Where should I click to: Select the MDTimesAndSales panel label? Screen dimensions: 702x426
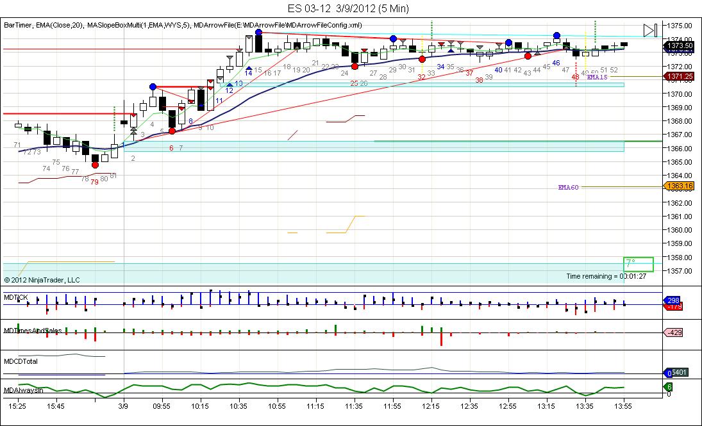33,331
